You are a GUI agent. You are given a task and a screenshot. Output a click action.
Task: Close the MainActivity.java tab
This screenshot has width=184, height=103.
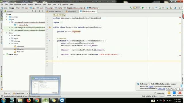point(96,11)
